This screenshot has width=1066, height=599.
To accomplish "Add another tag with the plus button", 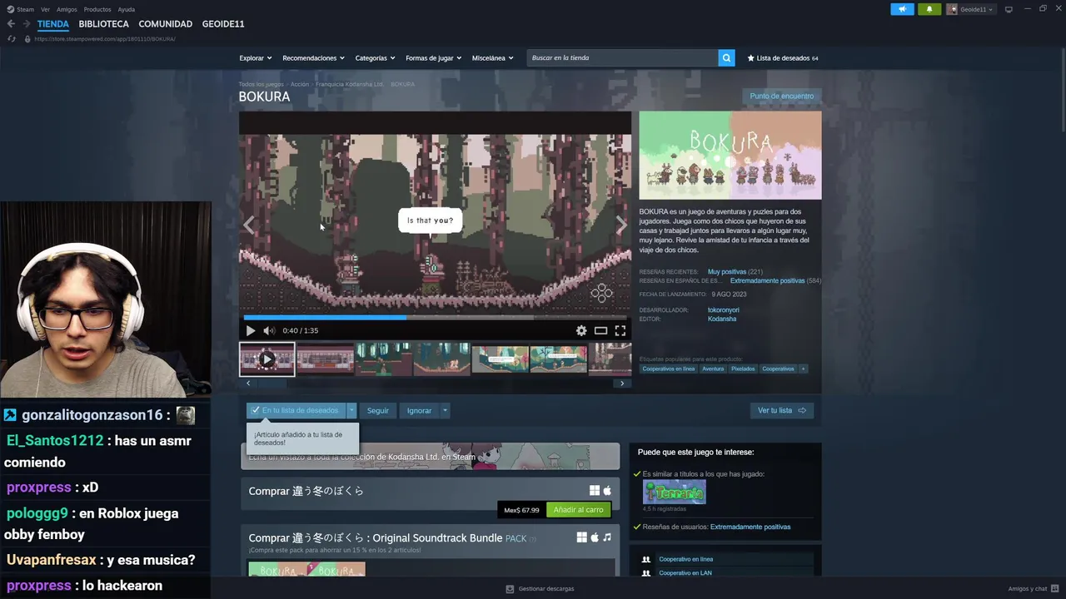I will (804, 369).
